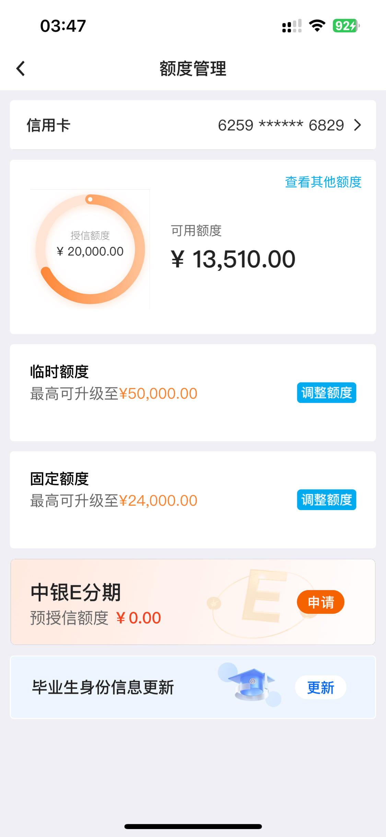Tap the orange credit limit ring chart
The image size is (386, 837).
(x=90, y=249)
